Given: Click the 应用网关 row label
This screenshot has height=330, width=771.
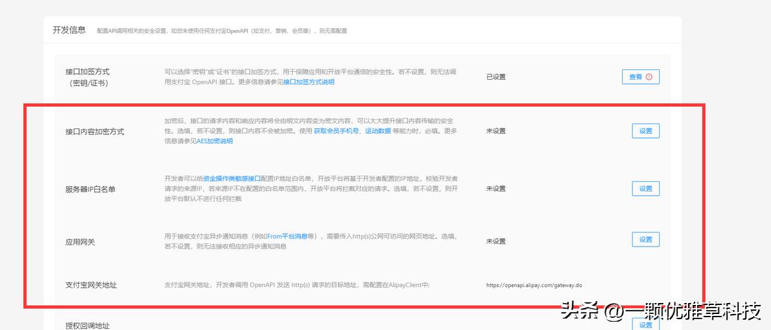Looking at the screenshot, I should click(x=80, y=242).
